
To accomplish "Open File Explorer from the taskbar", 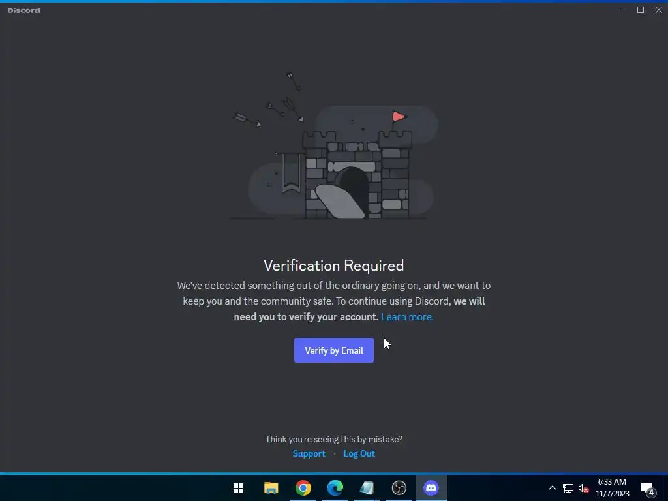I will 271,488.
